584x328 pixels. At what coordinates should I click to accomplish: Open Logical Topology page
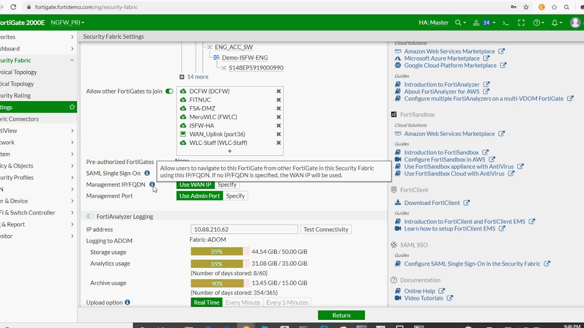click(38, 84)
